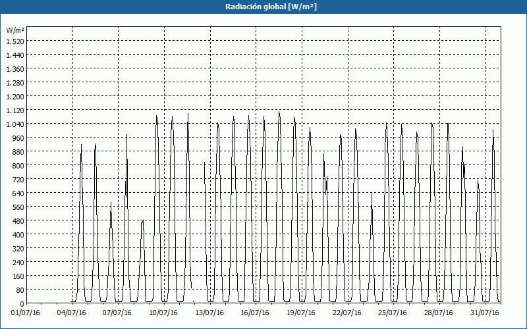Image resolution: width=527 pixels, height=329 pixels.
Task: Click the 800 y-axis value
Action: pyautogui.click(x=18, y=166)
